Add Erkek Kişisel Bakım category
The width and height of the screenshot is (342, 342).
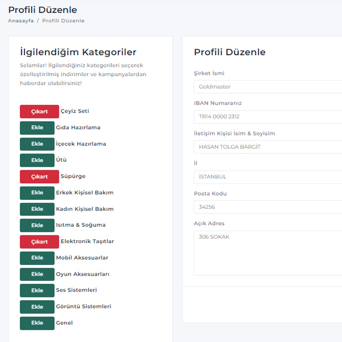pos(37,193)
